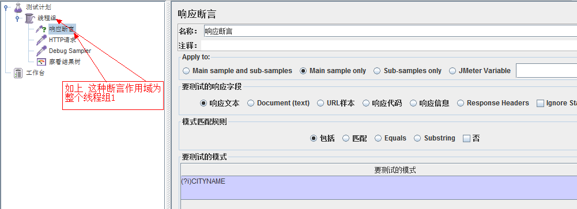This screenshot has width=577, height=209.
Task: Choose the JMeter Variable option
Action: (480, 71)
